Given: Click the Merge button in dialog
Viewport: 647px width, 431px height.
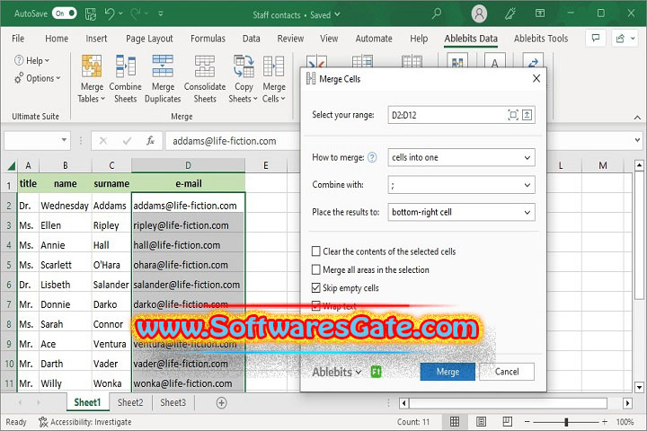Looking at the screenshot, I should 448,372.
